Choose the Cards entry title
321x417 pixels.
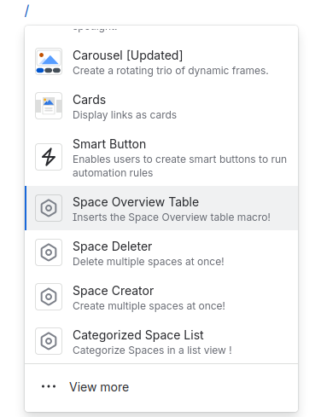[x=89, y=100]
